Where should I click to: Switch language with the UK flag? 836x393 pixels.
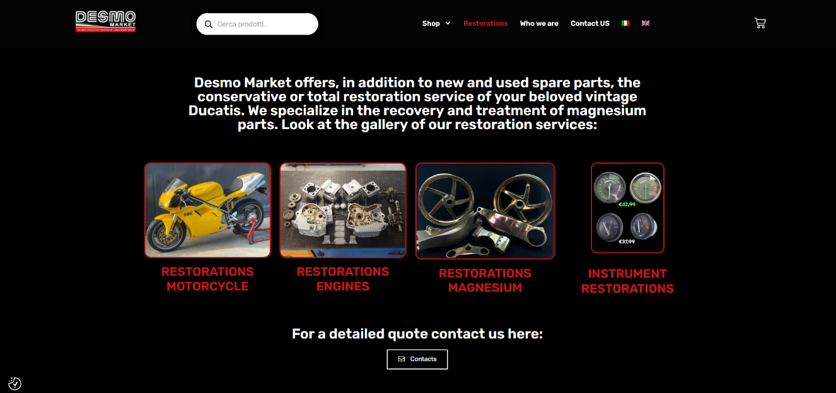pos(646,23)
